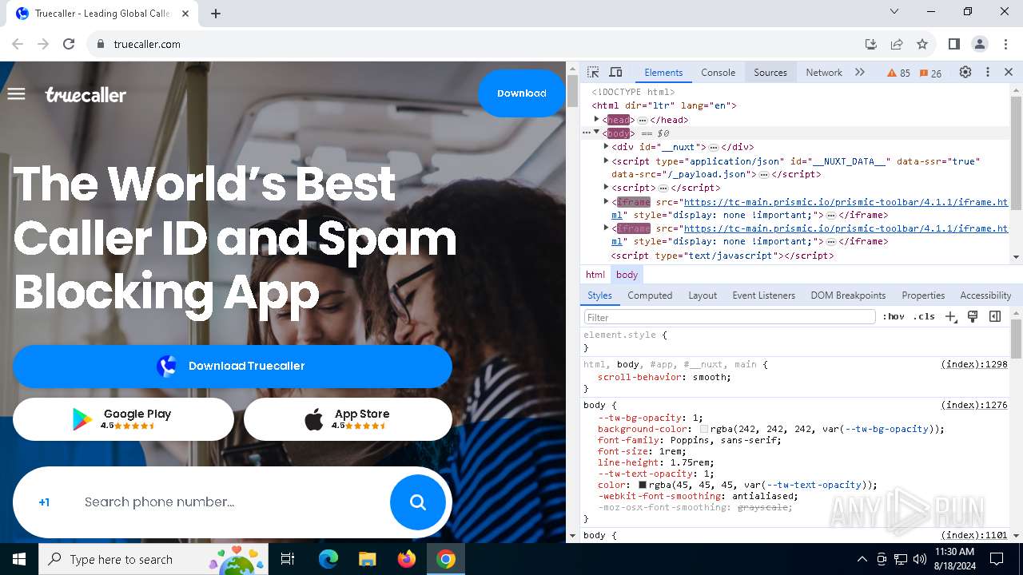Viewport: 1023px width, 575px height.
Task: Bookmark this tab with the star
Action: click(x=922, y=44)
